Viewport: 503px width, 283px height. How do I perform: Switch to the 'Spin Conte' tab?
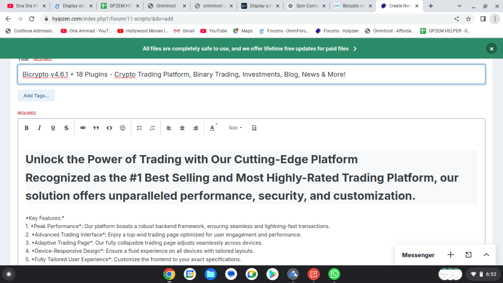point(307,6)
